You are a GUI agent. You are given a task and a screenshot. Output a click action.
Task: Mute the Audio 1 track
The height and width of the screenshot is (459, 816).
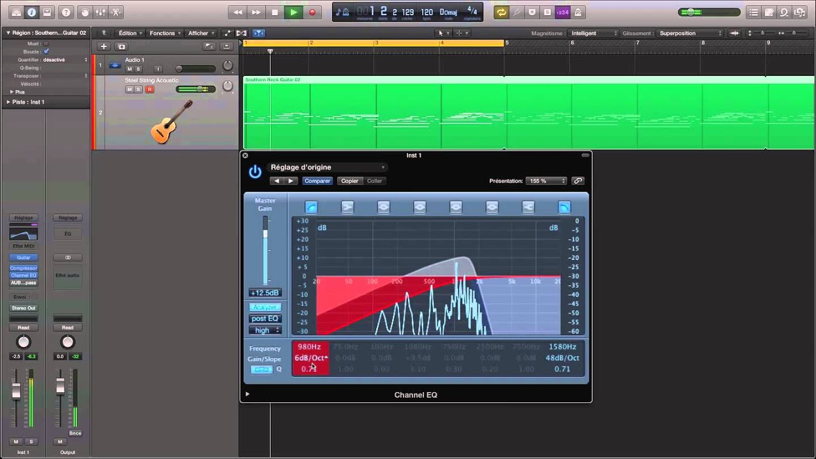coord(129,69)
